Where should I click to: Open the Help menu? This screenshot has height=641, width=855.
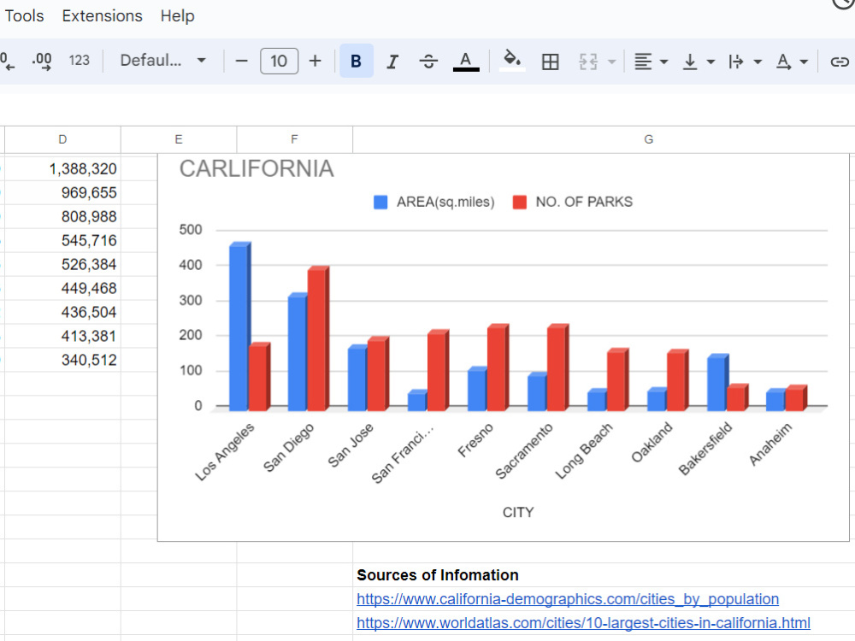pyautogui.click(x=177, y=15)
